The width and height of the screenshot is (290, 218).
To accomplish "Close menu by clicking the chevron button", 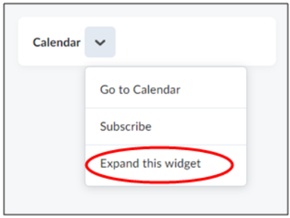I will point(100,42).
